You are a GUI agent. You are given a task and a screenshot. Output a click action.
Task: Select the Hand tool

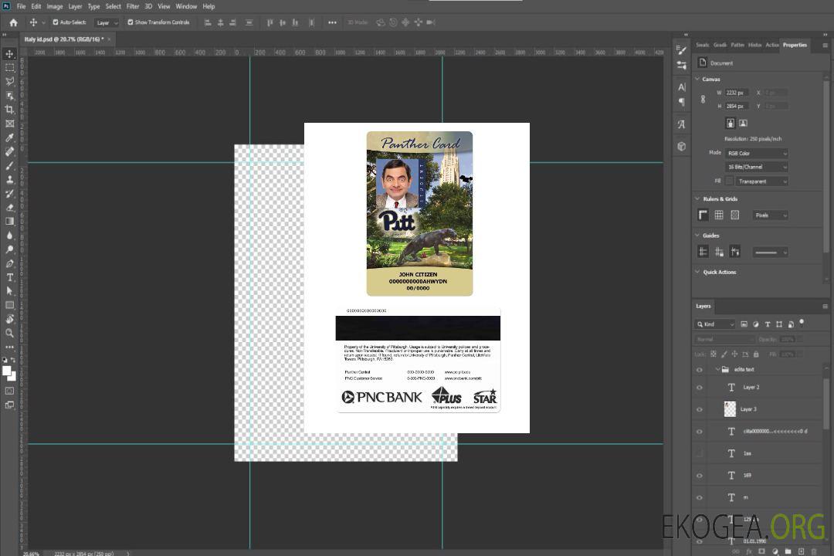(9, 319)
